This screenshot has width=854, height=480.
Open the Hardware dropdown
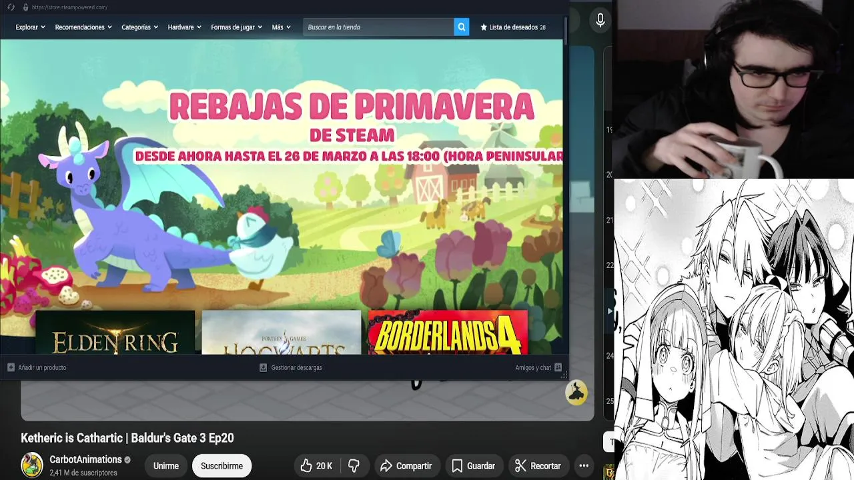tap(184, 27)
